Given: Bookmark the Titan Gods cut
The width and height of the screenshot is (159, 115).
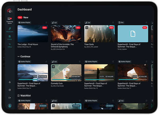Looking at the screenshot, I should 113,23.
